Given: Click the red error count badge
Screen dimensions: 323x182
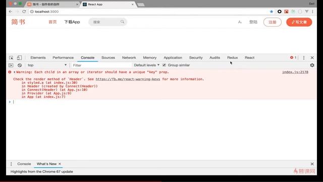Looking at the screenshot, I should tap(293, 58).
